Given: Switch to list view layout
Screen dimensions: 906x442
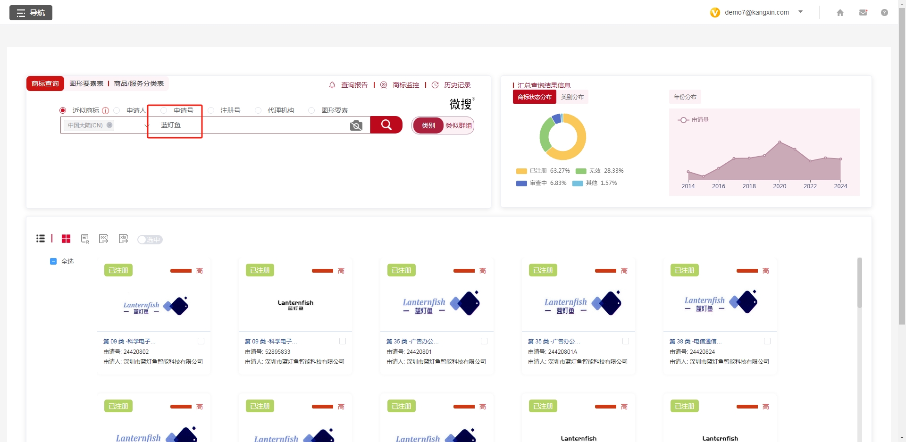Looking at the screenshot, I should point(41,239).
